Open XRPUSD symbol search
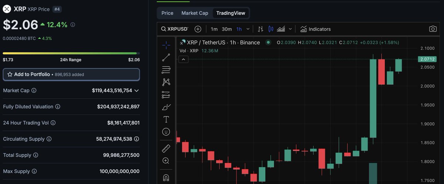Image resolution: width=444 pixels, height=184 pixels. (175, 29)
